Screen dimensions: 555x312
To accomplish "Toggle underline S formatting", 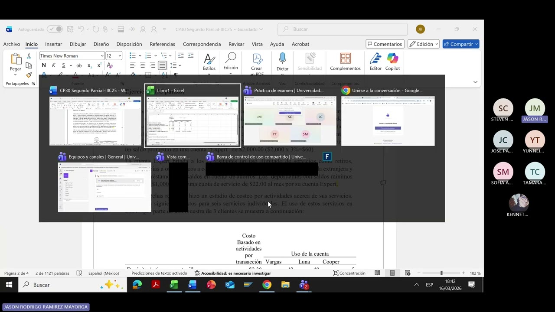I will (x=63, y=65).
